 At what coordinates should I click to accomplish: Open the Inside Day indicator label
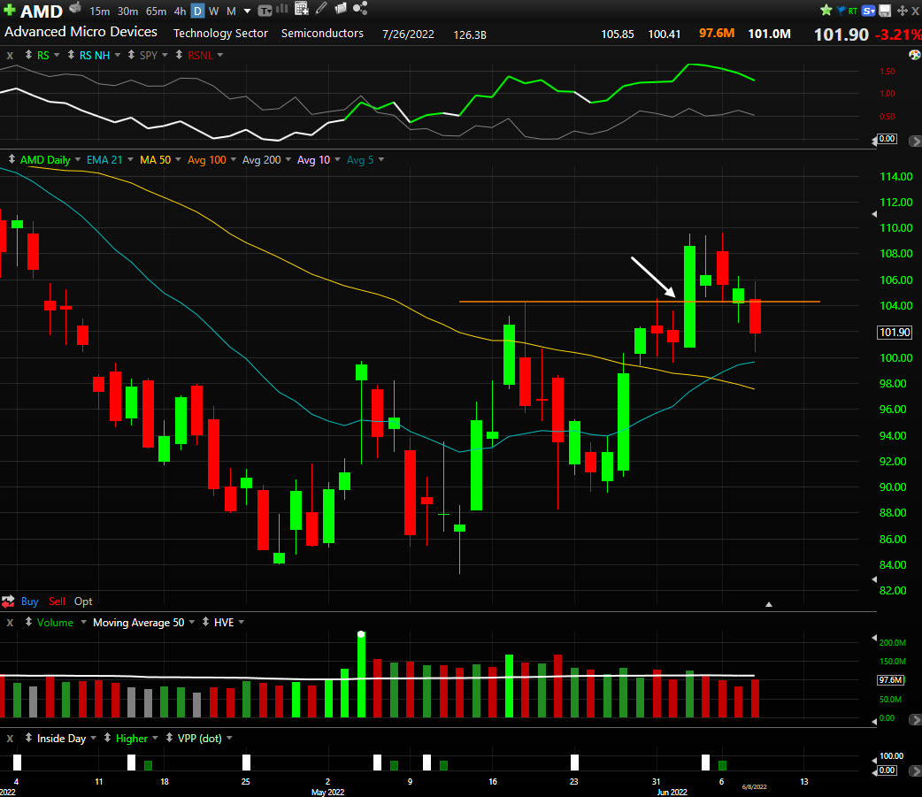[61, 739]
